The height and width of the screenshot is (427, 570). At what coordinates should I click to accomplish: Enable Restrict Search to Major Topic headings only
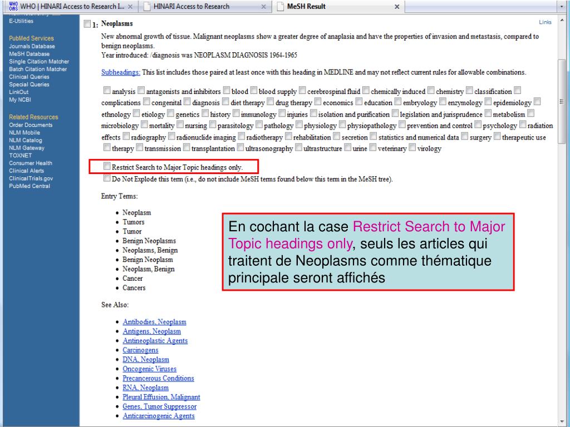pos(107,166)
